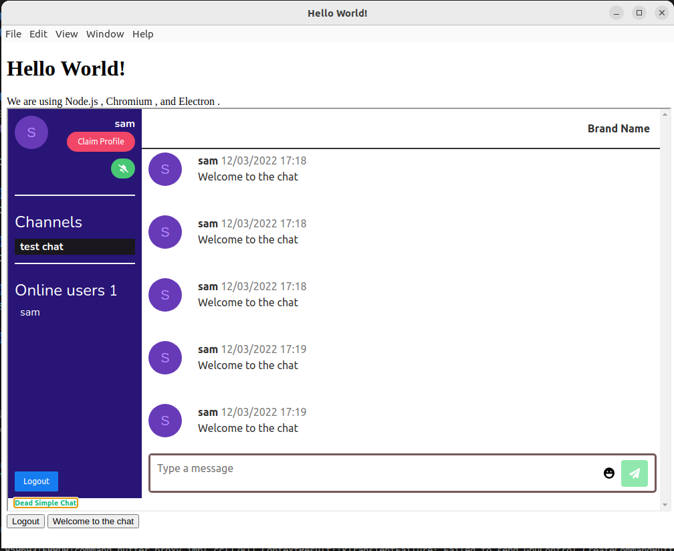Open the Dead Simple Chat link
Screen dimensions: 674x551
45,502
